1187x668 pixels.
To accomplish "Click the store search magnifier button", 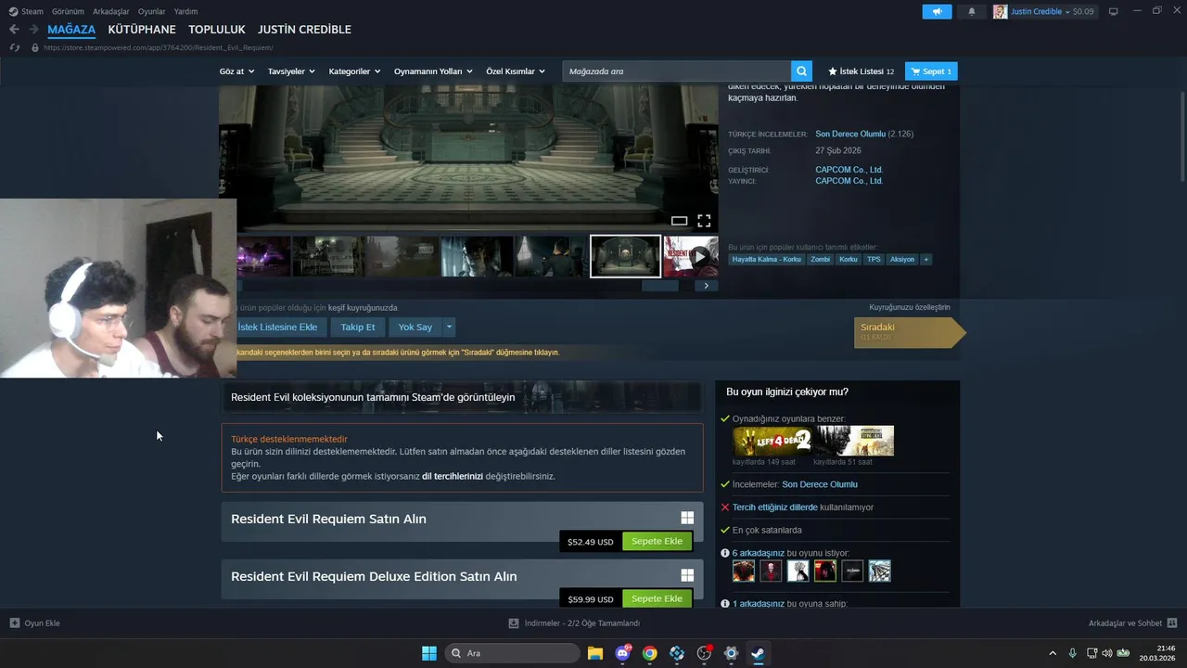I will (x=801, y=71).
